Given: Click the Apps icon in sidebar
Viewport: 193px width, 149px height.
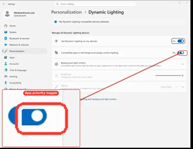Looking at the screenshot, I should coord(6,57).
